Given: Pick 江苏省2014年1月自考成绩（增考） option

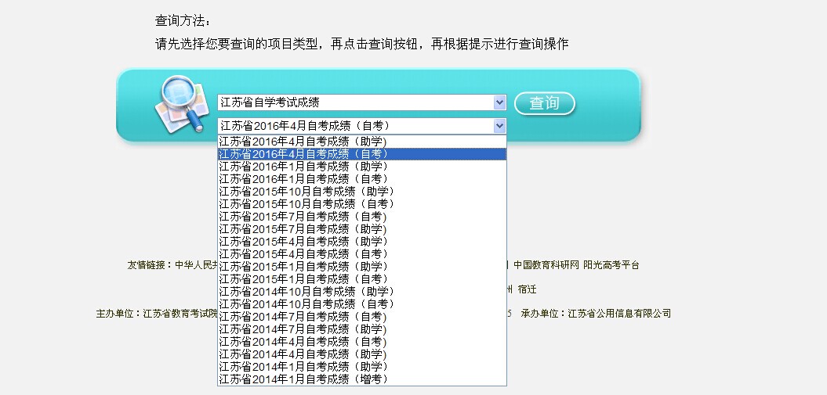Looking at the screenshot, I should [362, 379].
